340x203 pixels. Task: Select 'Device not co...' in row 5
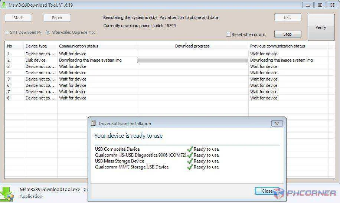click(x=40, y=79)
